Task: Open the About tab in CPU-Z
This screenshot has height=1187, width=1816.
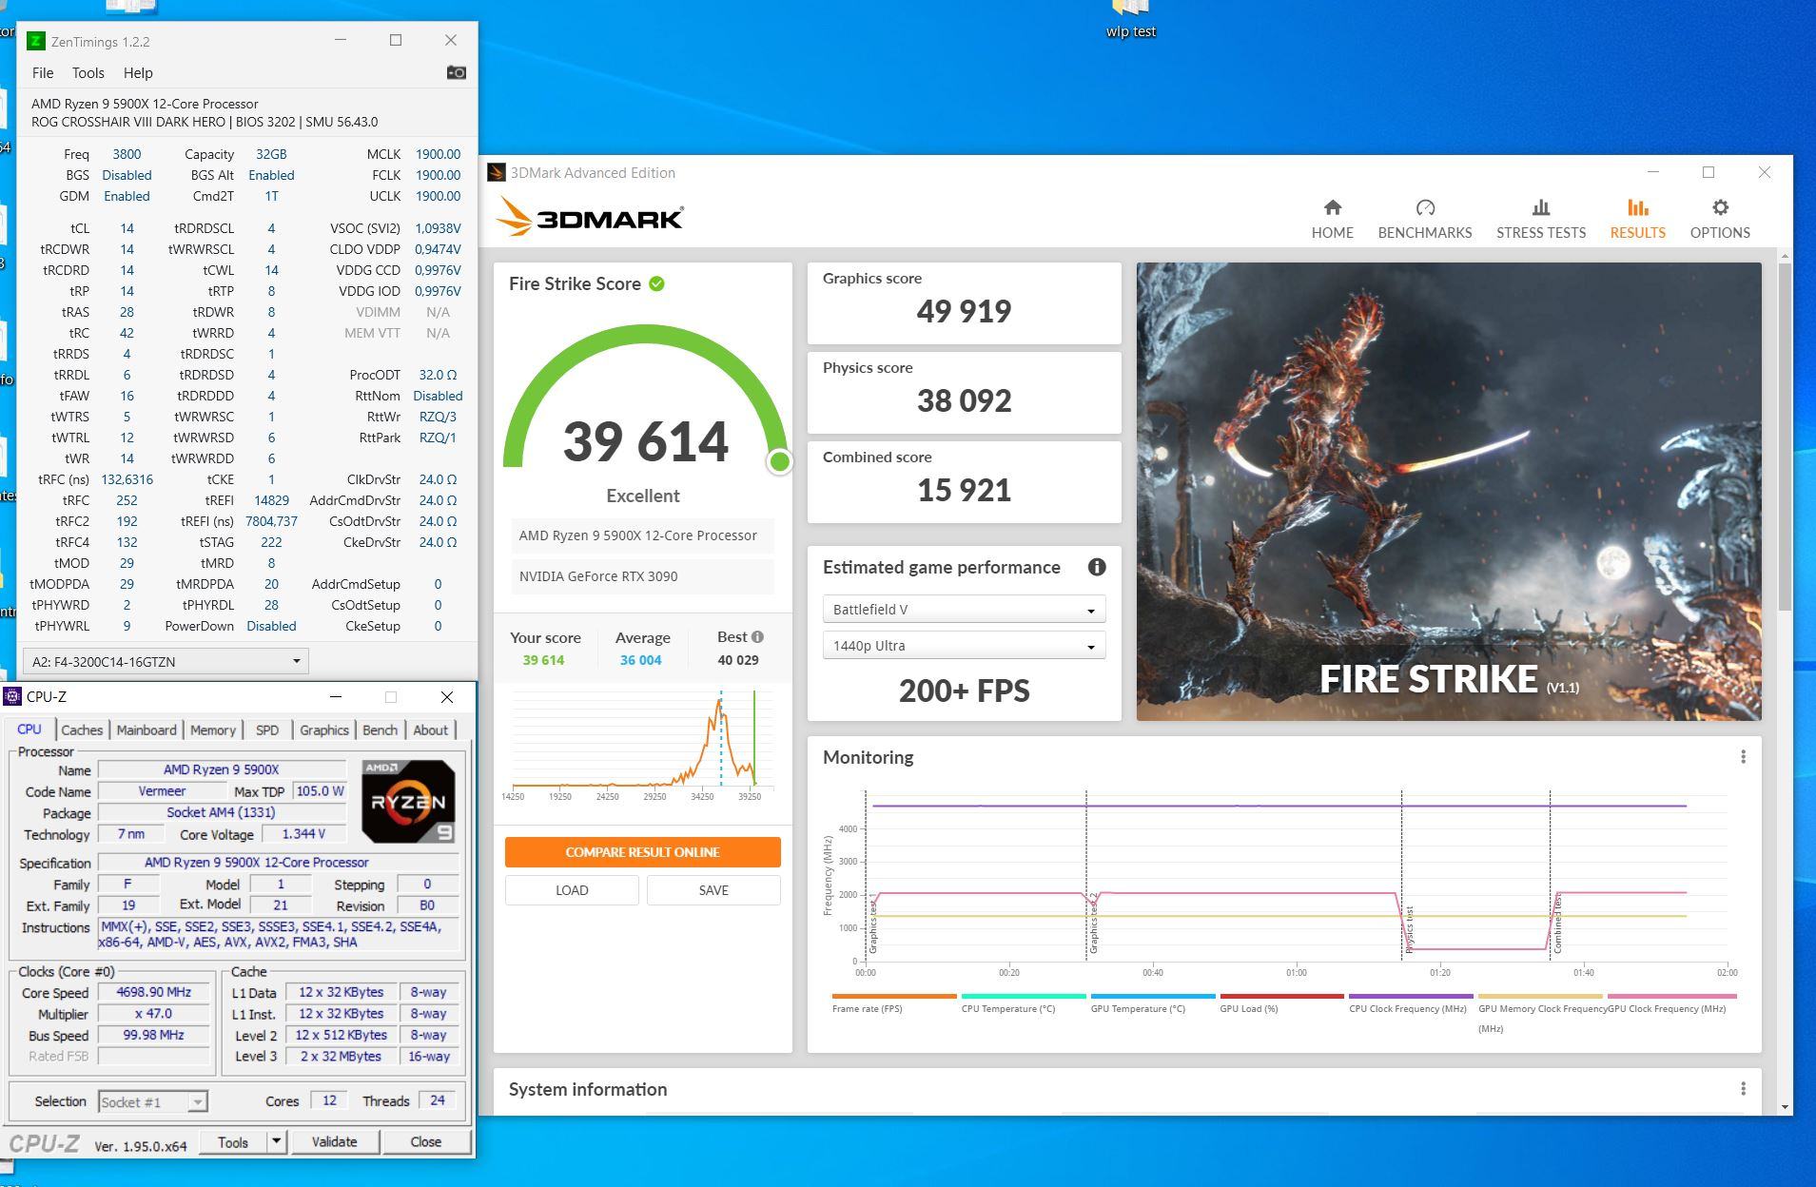Action: tap(430, 730)
